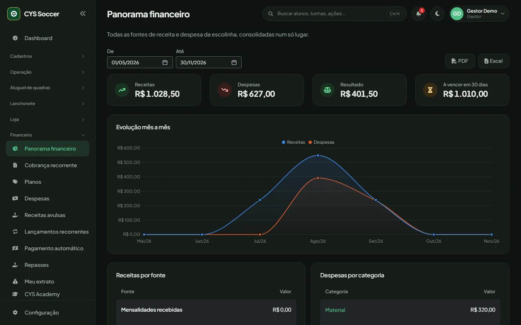Screen dimensions: 521x325
Task: Click the Resultado balance scale icon
Action: point(327,90)
